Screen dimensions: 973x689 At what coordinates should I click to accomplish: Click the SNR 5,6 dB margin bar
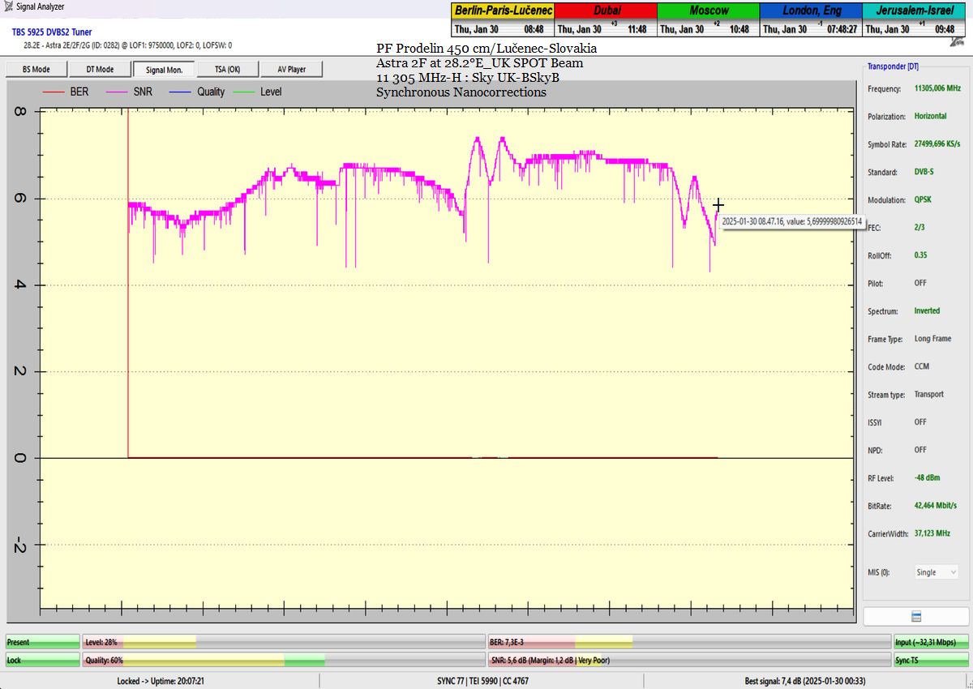click(x=689, y=661)
